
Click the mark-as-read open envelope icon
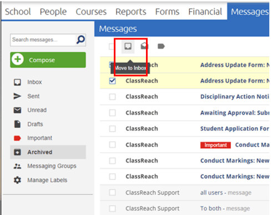coord(144,46)
